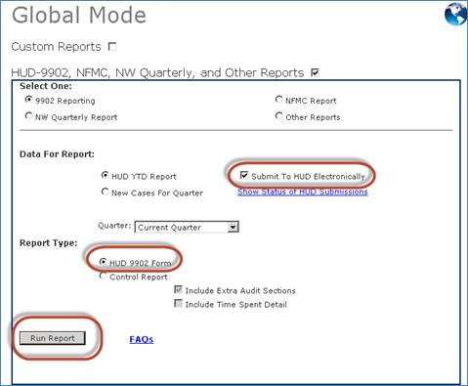Viewport: 468px width, 386px height.
Task: Check the Custom Reports checkbox
Action: (112, 47)
